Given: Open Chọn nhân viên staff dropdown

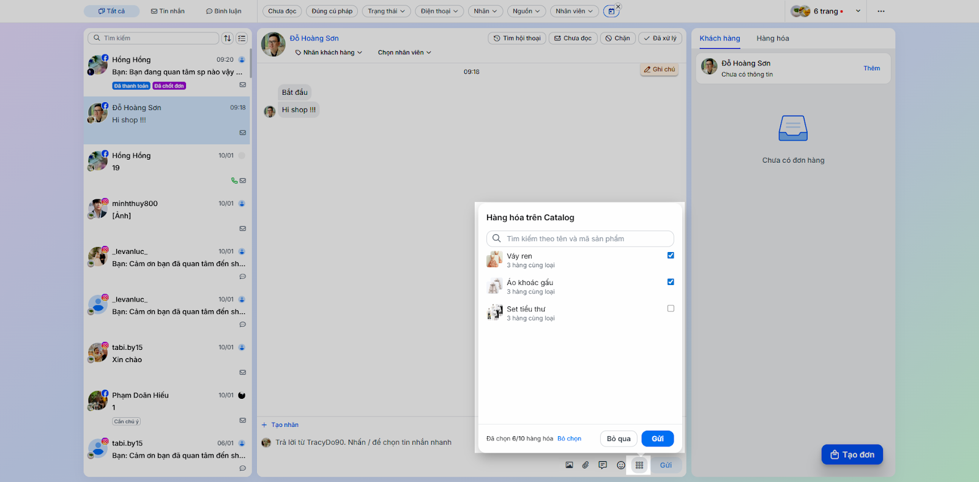Looking at the screenshot, I should pyautogui.click(x=404, y=53).
